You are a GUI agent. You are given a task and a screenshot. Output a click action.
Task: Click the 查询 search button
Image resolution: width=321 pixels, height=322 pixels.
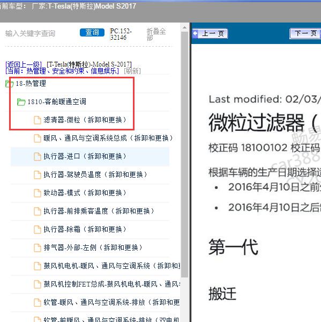[x=92, y=32]
